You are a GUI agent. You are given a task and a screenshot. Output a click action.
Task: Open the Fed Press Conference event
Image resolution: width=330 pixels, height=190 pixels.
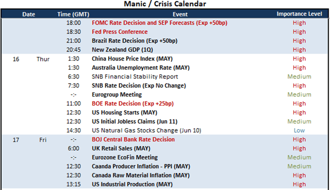click(119, 32)
